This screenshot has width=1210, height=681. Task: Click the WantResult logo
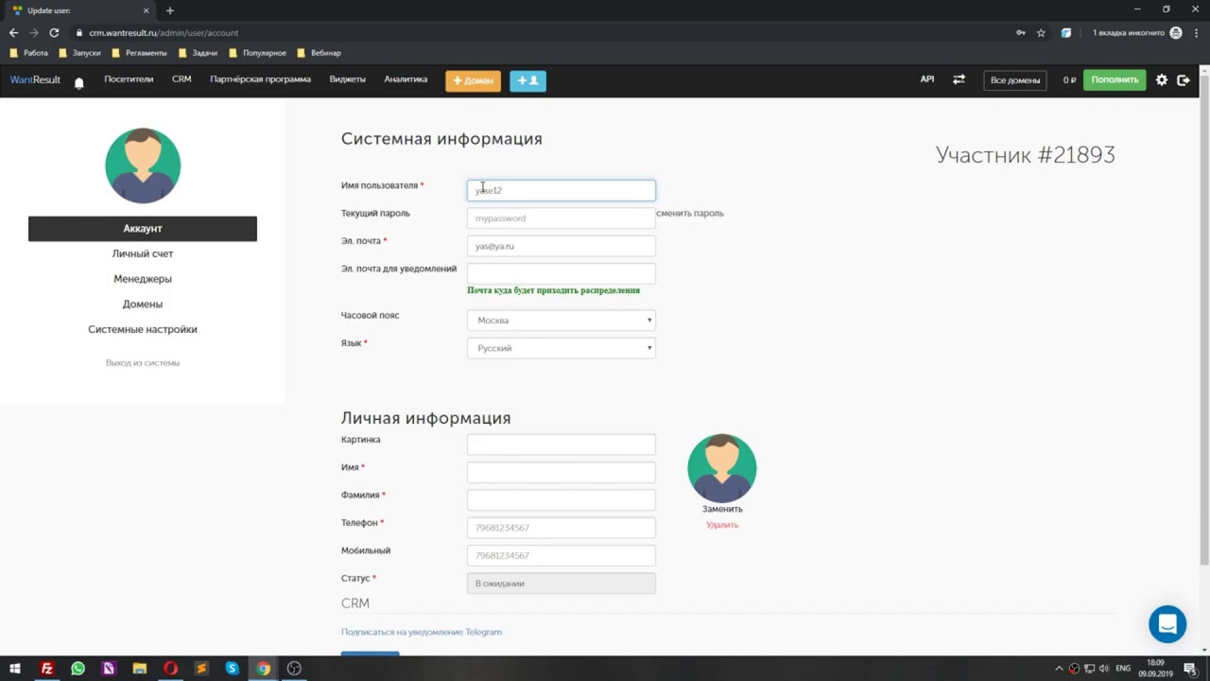click(x=35, y=80)
